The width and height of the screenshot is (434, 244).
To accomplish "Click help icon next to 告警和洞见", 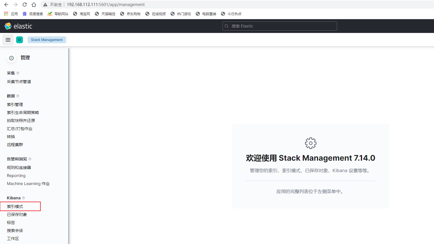I will (x=30, y=159).
